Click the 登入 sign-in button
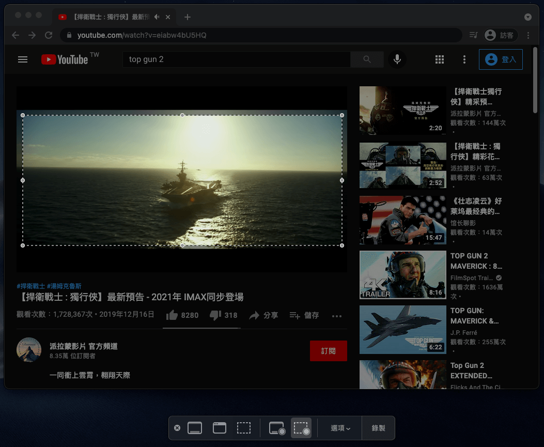This screenshot has height=447, width=544. point(501,59)
